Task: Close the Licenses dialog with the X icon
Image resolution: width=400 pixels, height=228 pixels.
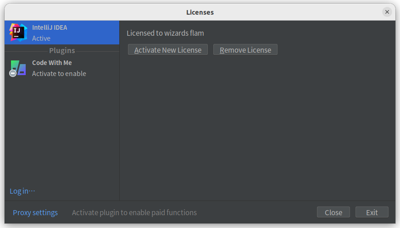Action: point(387,12)
